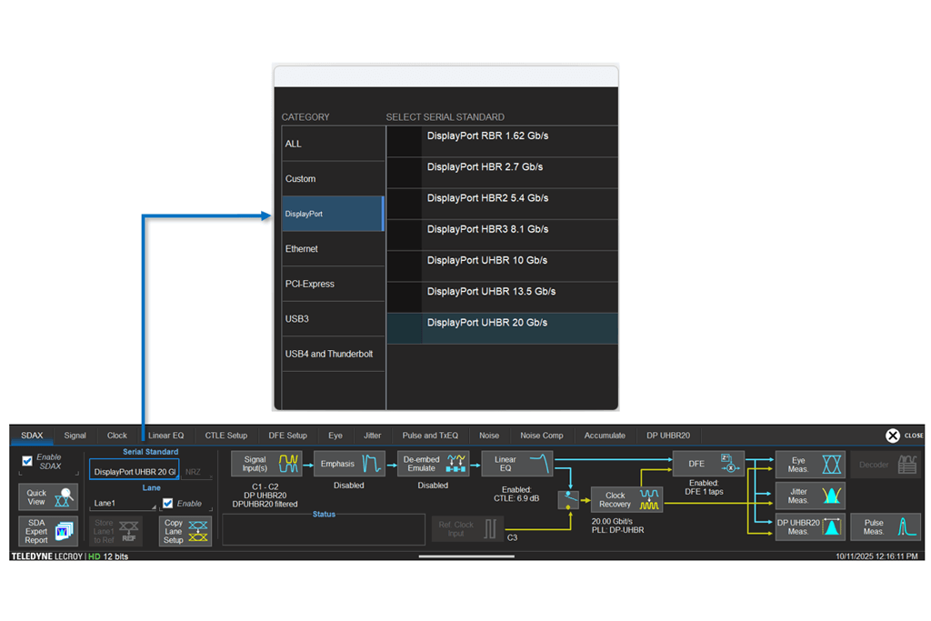Generate the SDA Expert Report
Image resolution: width=931 pixels, height=621 pixels.
point(48,531)
